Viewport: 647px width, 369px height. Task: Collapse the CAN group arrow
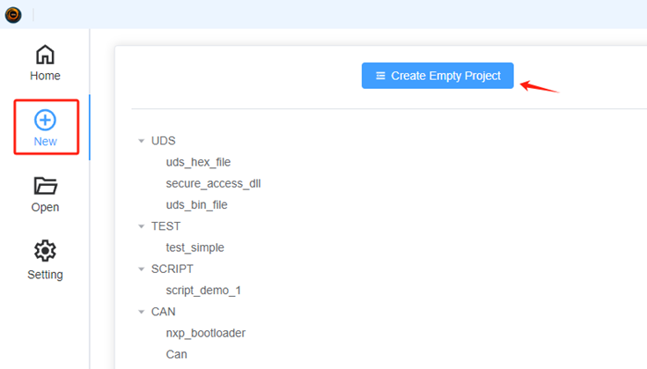[x=141, y=312]
